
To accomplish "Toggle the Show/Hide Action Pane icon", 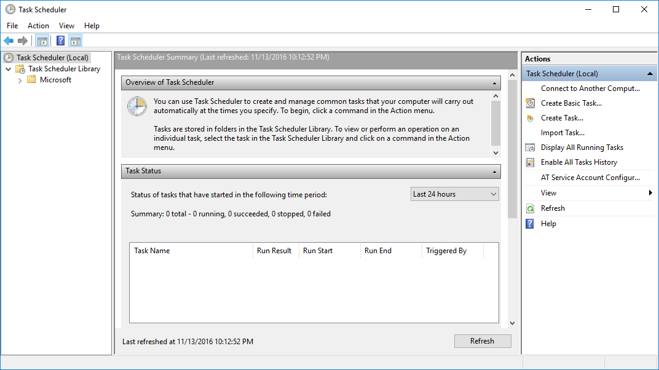I will pyautogui.click(x=76, y=41).
